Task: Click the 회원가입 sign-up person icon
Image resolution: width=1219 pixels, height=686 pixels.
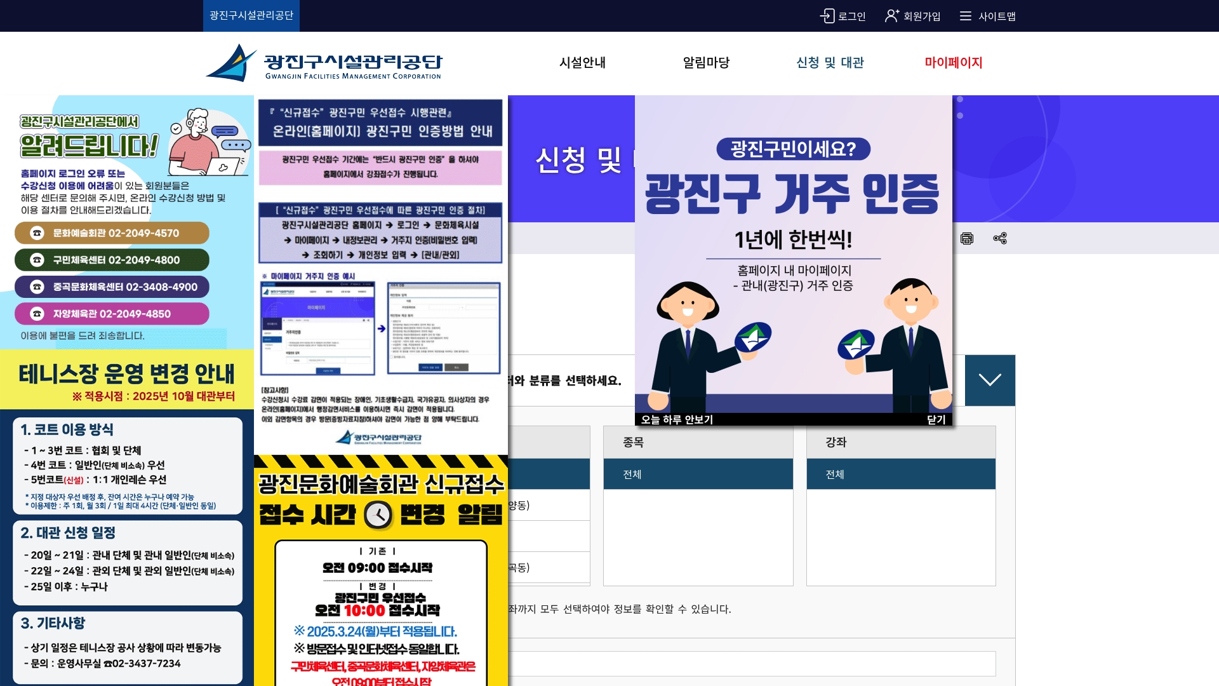Action: point(892,16)
